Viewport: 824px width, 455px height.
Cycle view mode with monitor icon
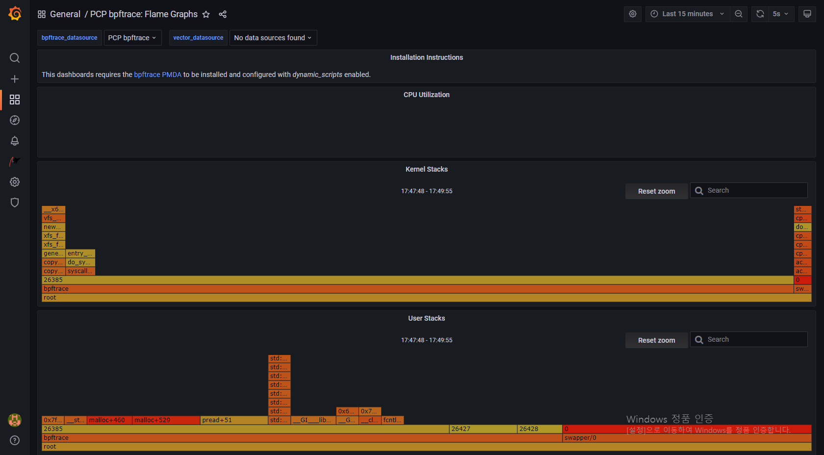pyautogui.click(x=807, y=14)
